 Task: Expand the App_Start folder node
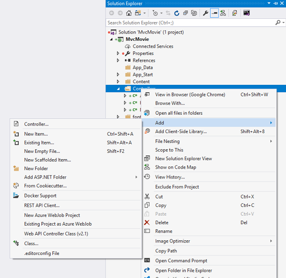118,74
